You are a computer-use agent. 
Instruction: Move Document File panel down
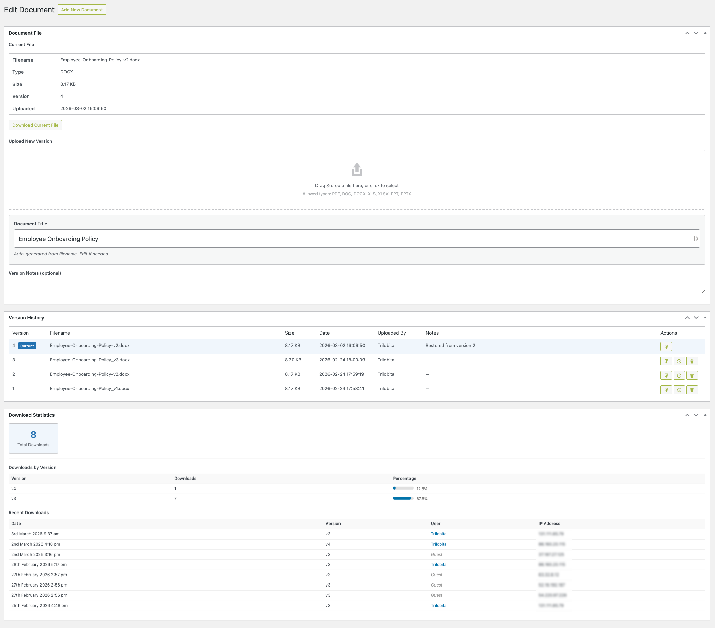point(696,33)
